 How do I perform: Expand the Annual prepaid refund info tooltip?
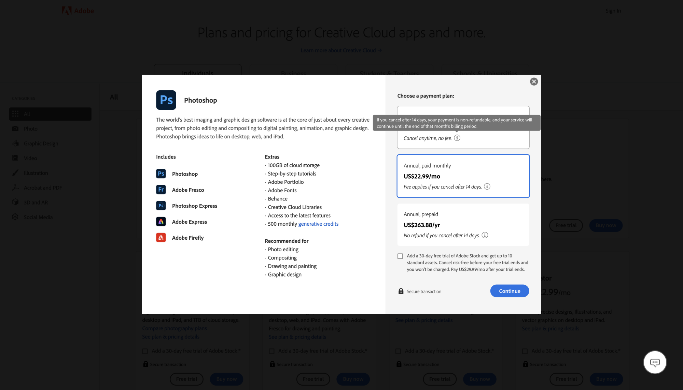[x=485, y=235]
